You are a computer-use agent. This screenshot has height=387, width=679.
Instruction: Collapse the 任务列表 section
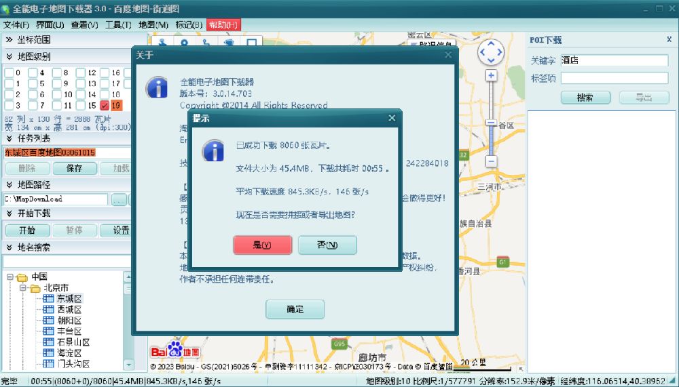click(9, 138)
